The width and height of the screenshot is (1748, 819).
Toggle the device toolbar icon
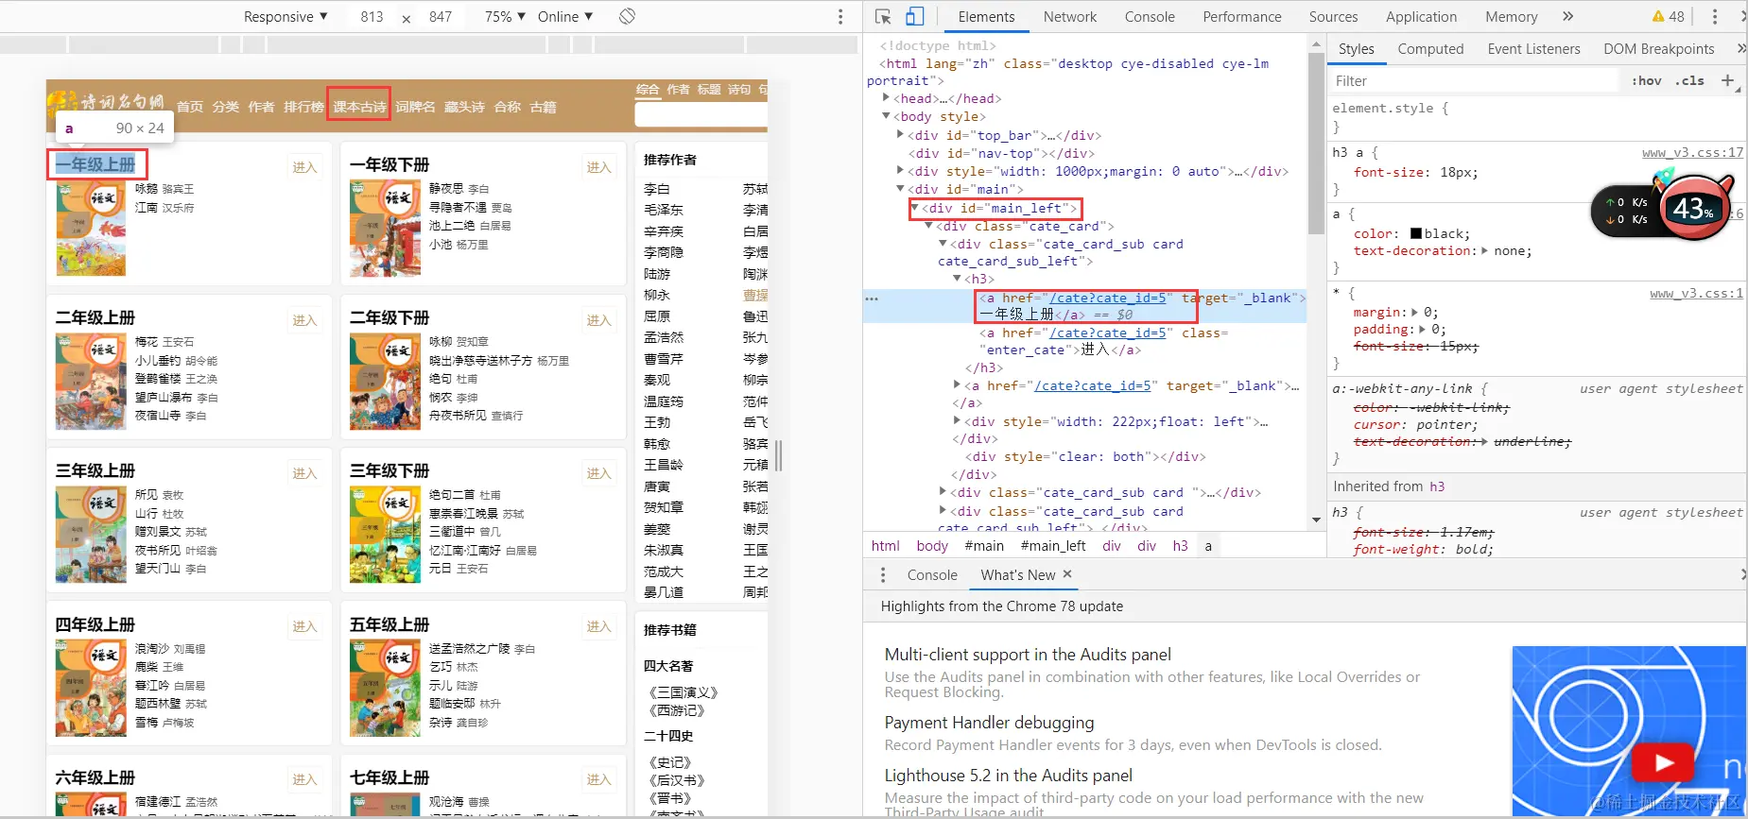pos(914,17)
